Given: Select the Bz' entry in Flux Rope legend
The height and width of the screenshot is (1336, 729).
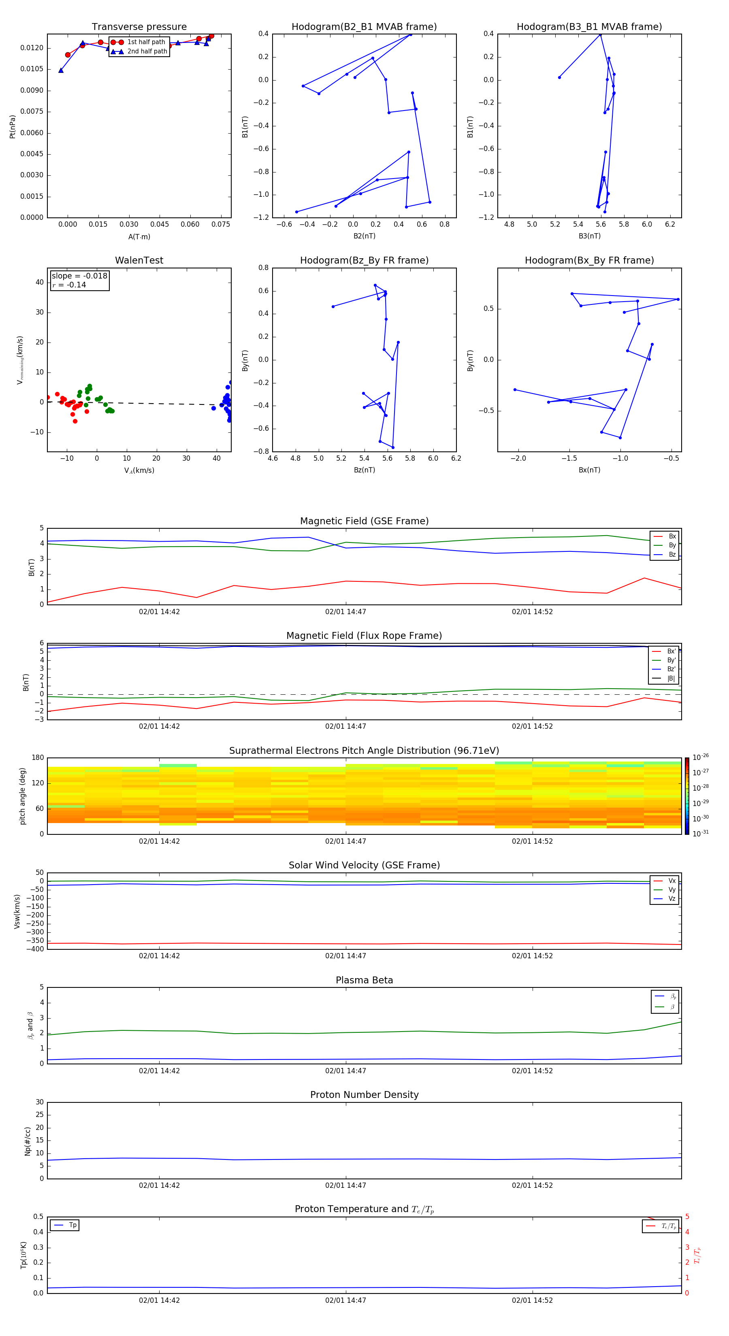Looking at the screenshot, I should [664, 670].
